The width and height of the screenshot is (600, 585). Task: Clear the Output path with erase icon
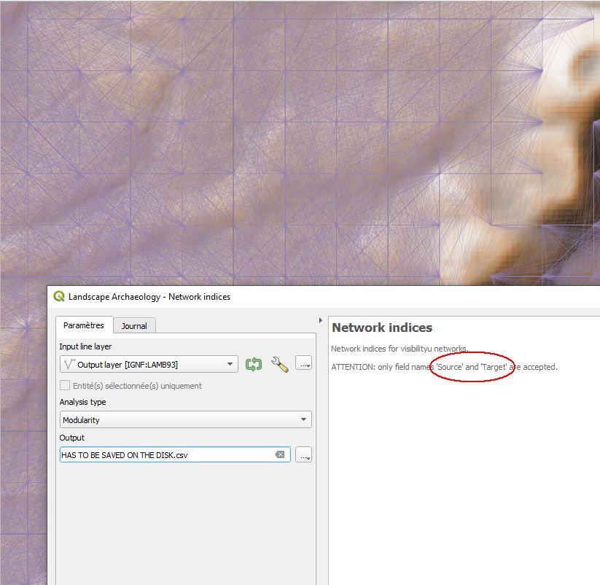tap(280, 454)
